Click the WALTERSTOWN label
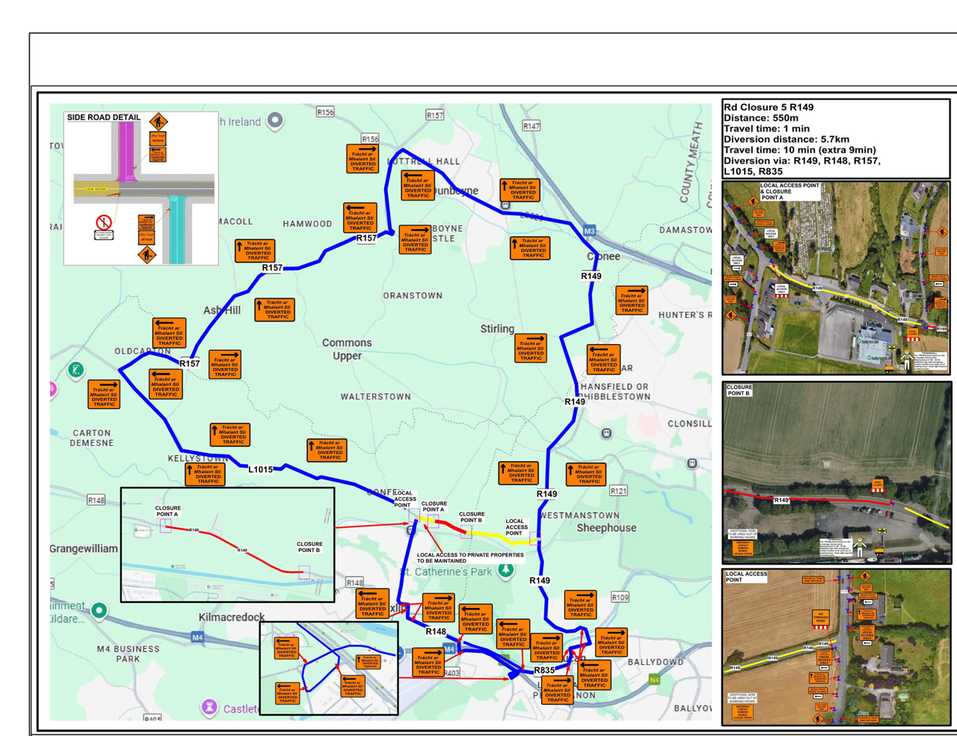957x736 pixels. pyautogui.click(x=376, y=396)
